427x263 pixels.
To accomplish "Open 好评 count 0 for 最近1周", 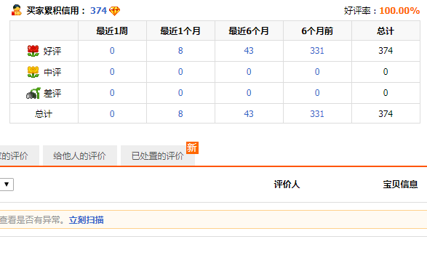I will click(112, 51).
